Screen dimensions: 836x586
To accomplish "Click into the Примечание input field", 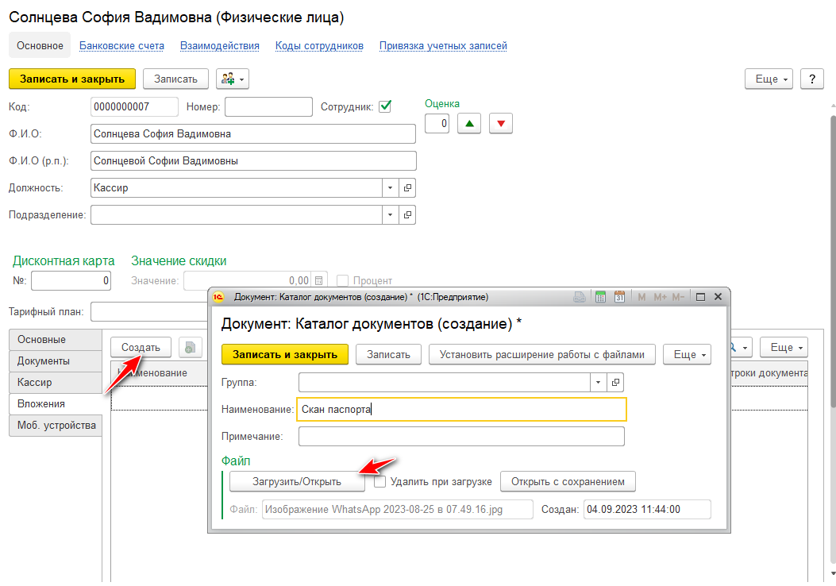I will tap(461, 437).
